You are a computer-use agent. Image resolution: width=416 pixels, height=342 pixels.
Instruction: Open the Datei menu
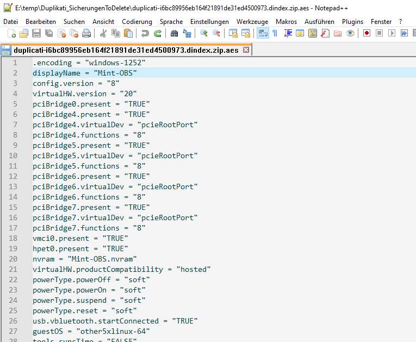[11, 22]
